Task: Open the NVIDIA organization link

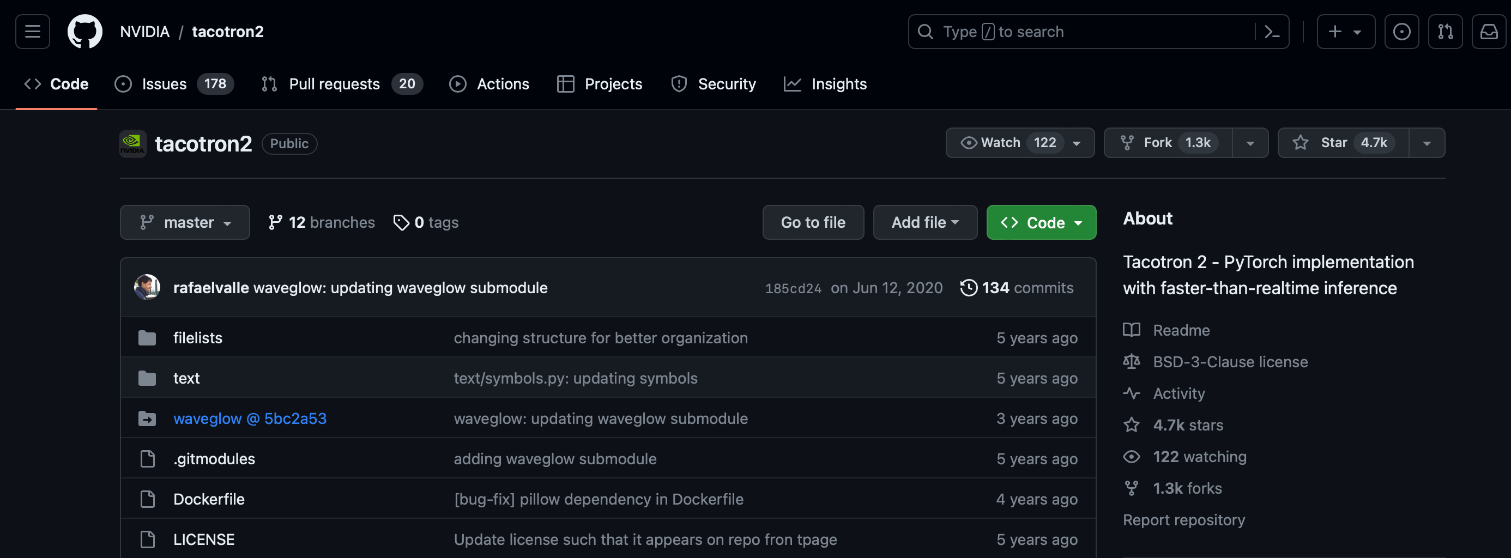Action: [x=144, y=32]
